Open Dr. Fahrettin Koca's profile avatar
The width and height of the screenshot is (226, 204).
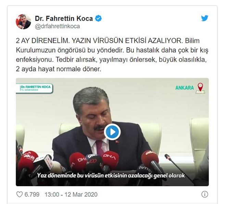(x=23, y=22)
